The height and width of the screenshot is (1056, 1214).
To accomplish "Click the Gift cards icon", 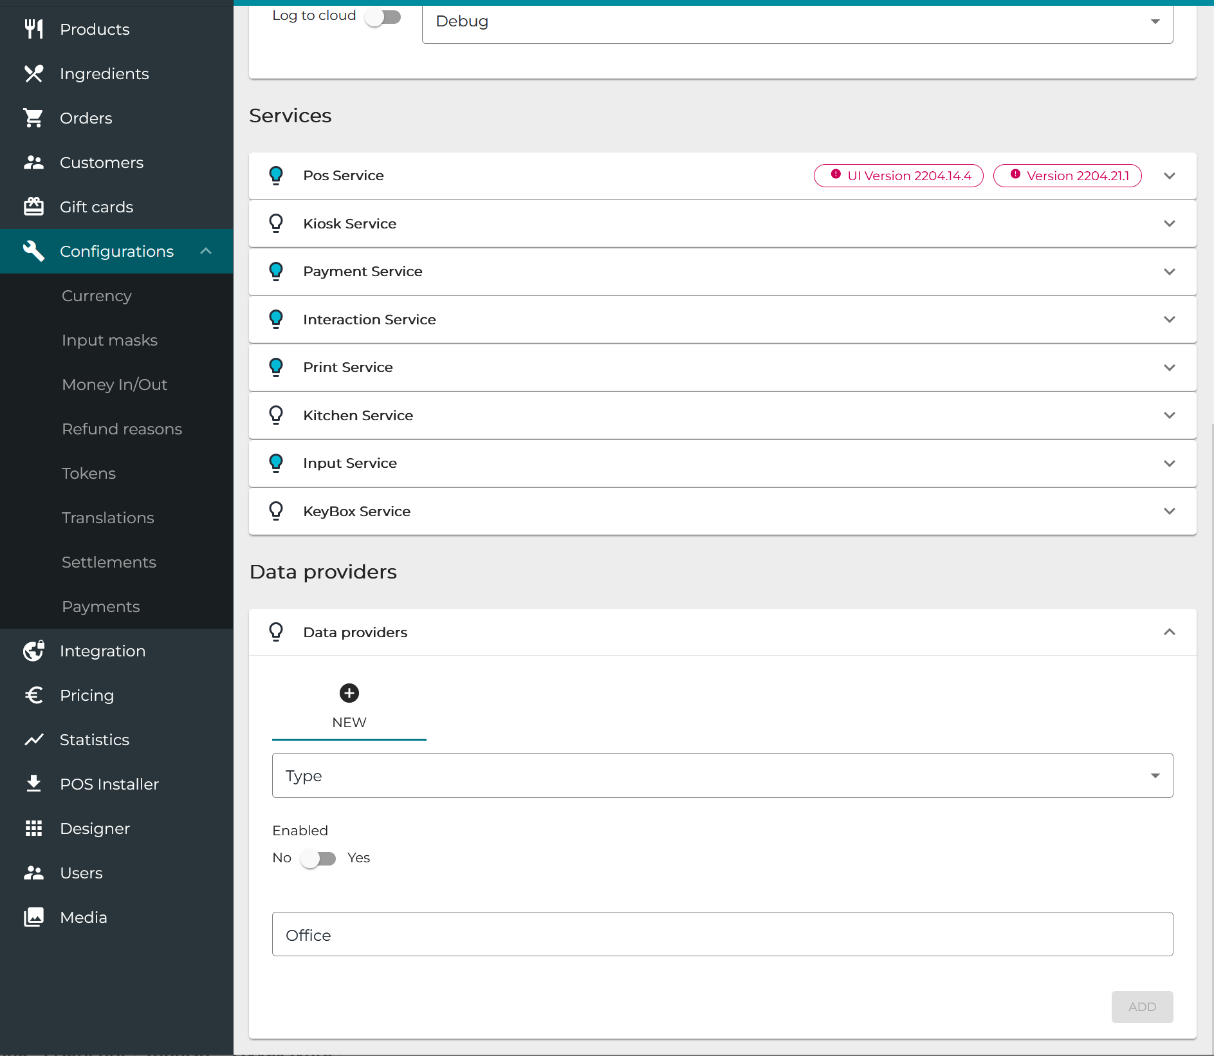I will coord(33,207).
